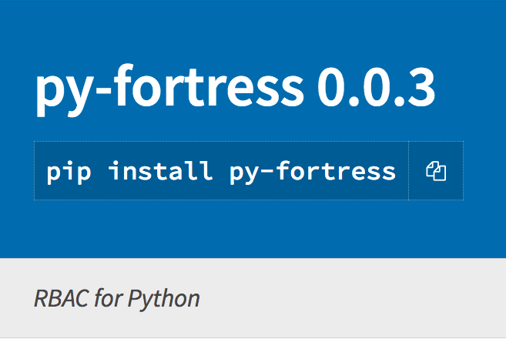Click the digit "3" in the version number
506x339 pixels.
tap(421, 89)
